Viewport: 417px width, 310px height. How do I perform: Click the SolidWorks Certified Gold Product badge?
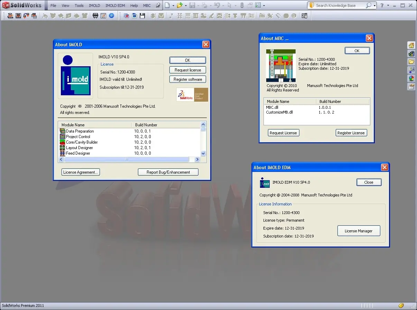[x=192, y=95]
